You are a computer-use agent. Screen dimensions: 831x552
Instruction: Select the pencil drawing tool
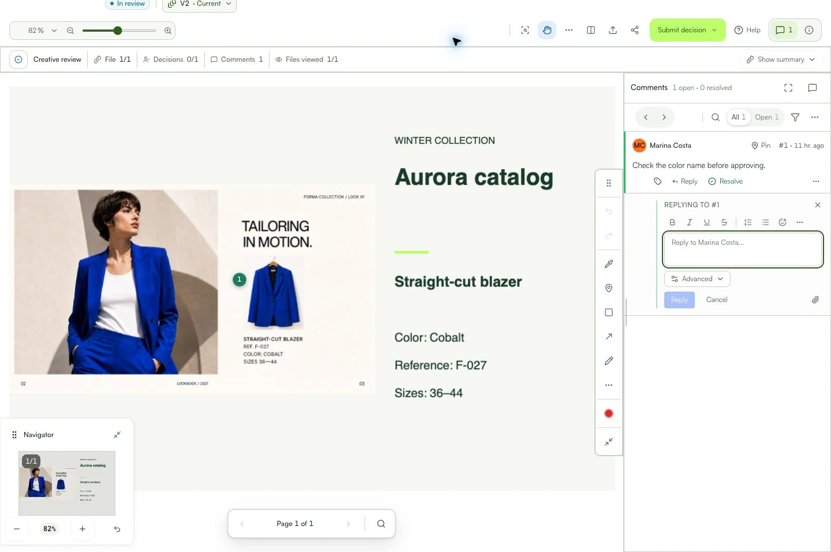click(608, 361)
